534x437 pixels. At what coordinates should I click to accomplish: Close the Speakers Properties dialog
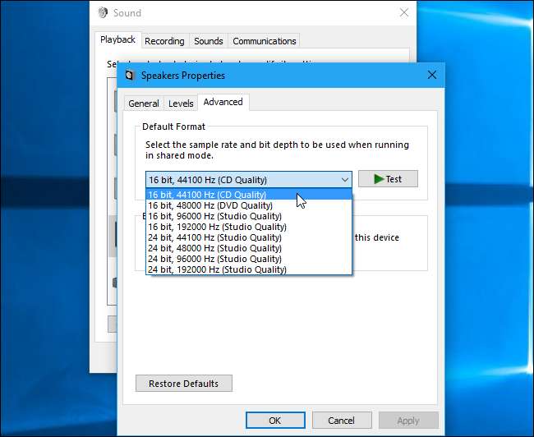pos(431,76)
